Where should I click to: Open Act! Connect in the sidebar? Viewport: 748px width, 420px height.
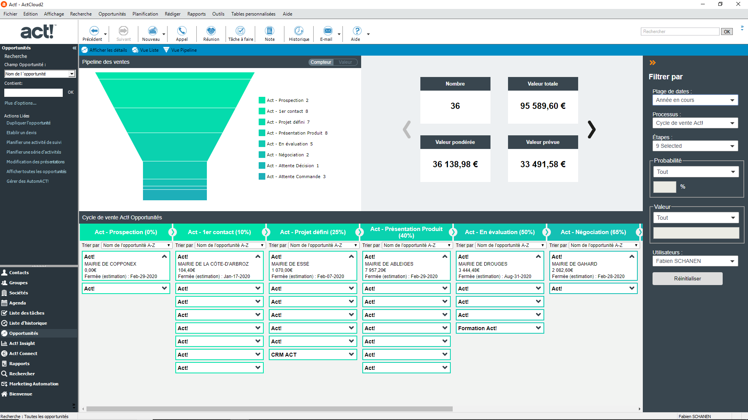point(23,353)
